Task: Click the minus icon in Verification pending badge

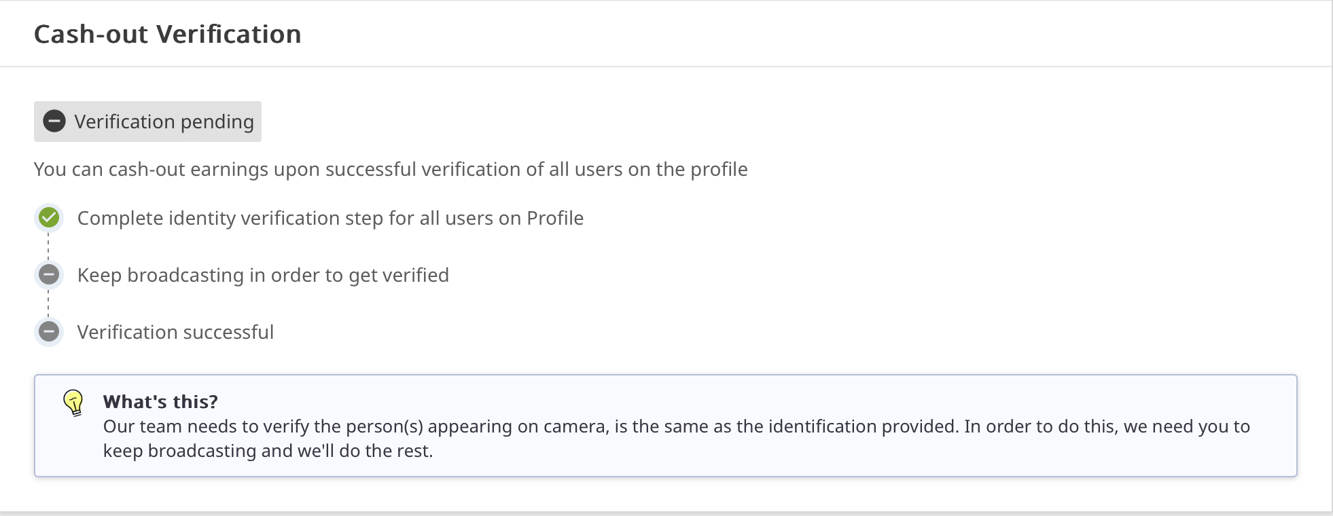Action: 54,122
